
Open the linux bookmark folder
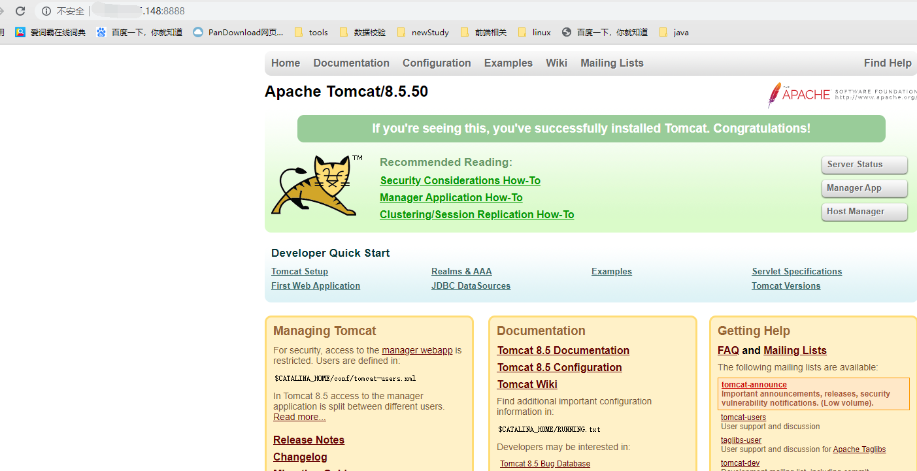tap(535, 32)
